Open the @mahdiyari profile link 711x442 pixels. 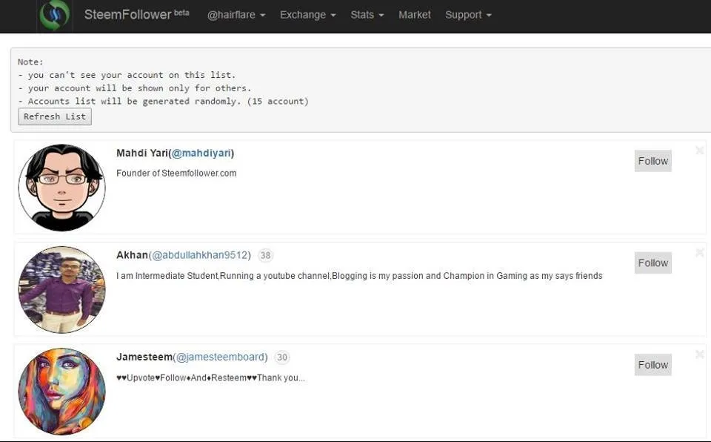(x=201, y=153)
